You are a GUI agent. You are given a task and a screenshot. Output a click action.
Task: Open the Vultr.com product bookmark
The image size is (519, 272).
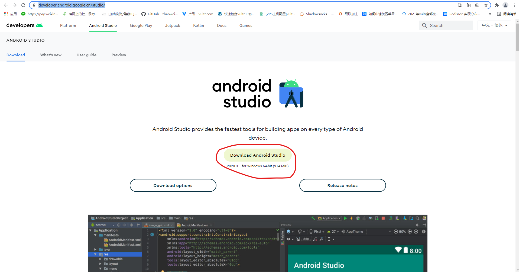(x=198, y=14)
